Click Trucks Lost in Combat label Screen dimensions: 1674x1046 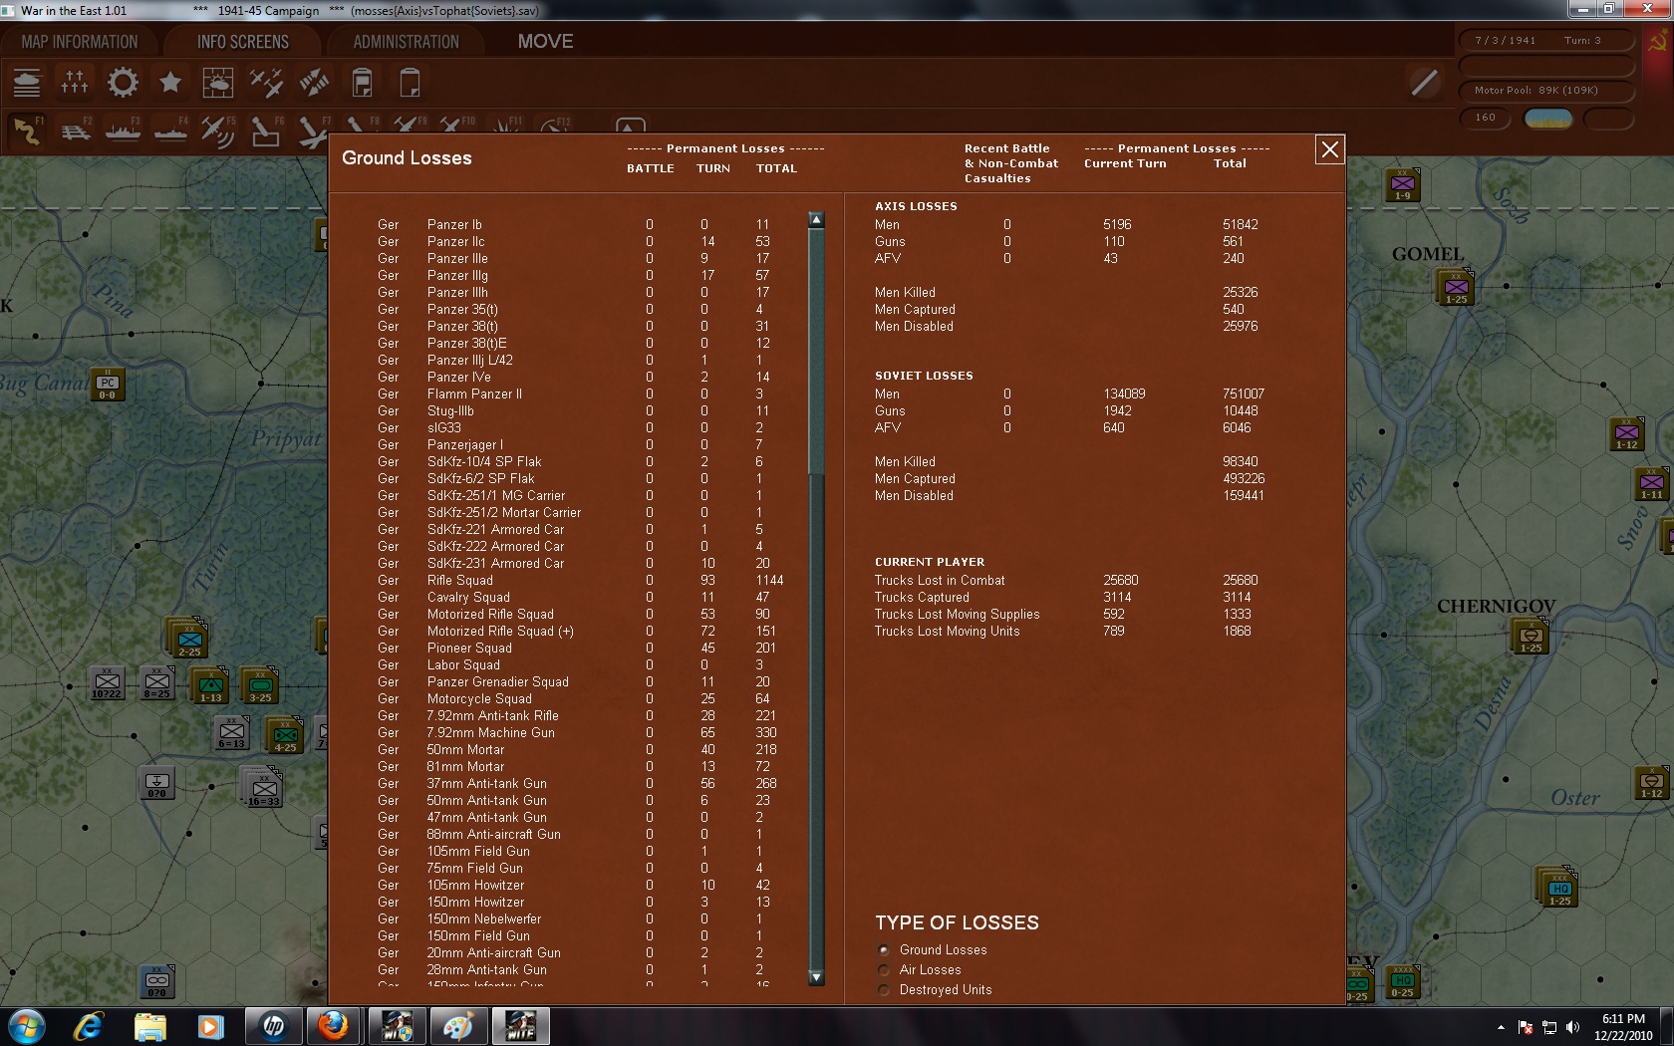point(940,581)
